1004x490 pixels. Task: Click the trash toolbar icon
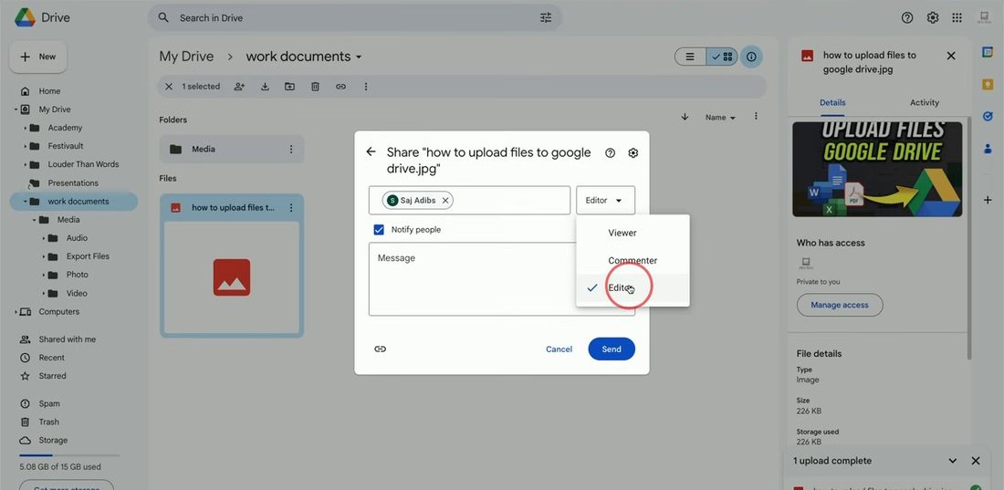pos(315,87)
